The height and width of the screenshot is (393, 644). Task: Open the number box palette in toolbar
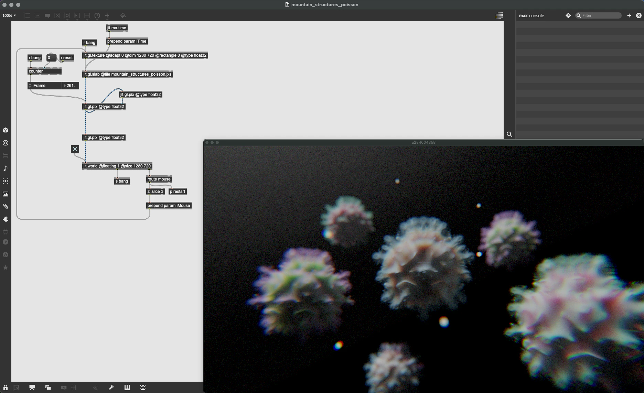pyautogui.click(x=77, y=15)
